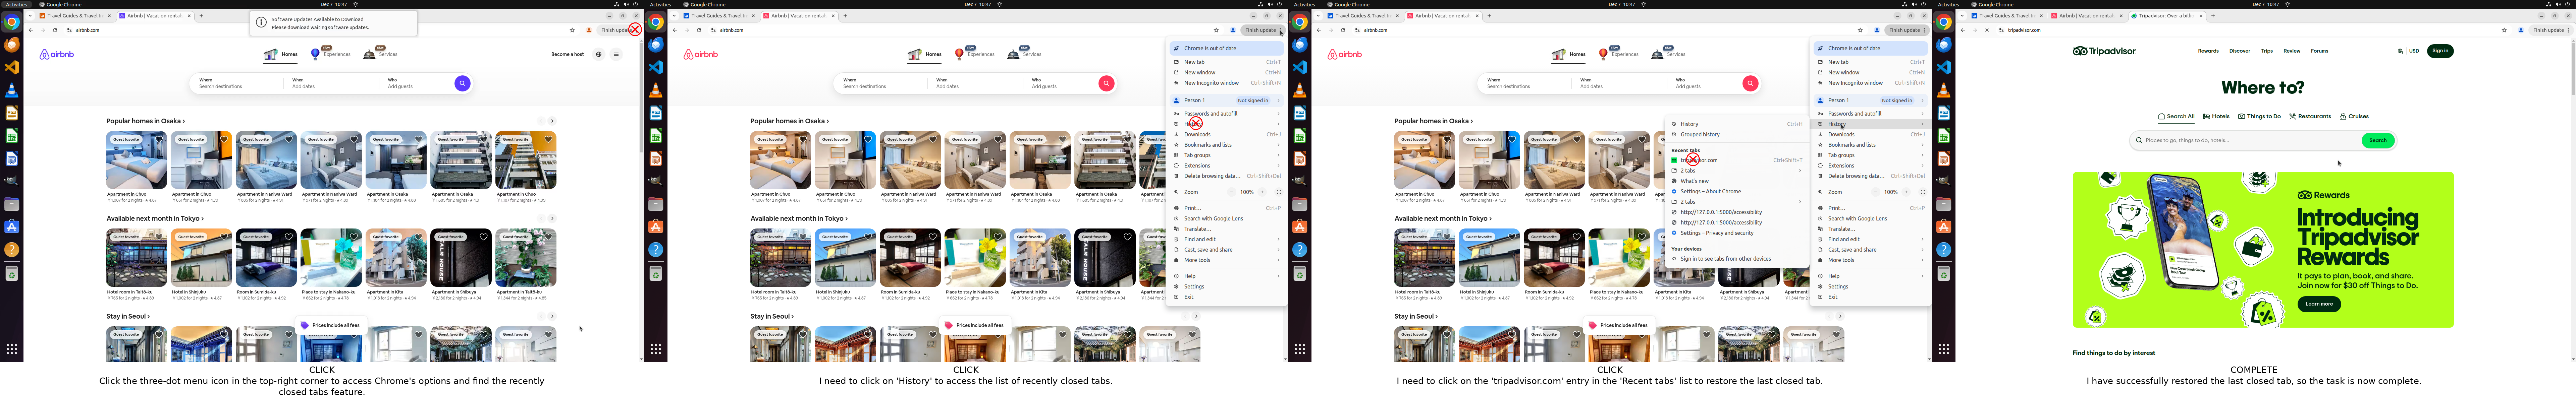
Task: Open Airbnb hamburger menu beside Become a host
Action: tap(616, 54)
